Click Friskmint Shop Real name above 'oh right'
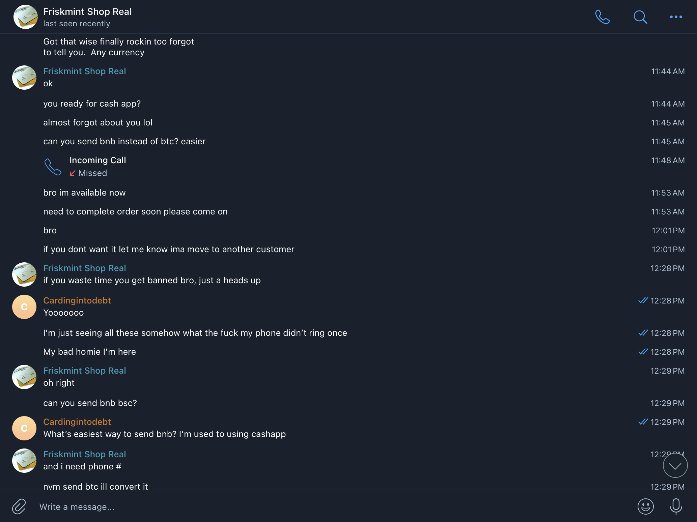The image size is (697, 522). pos(84,371)
